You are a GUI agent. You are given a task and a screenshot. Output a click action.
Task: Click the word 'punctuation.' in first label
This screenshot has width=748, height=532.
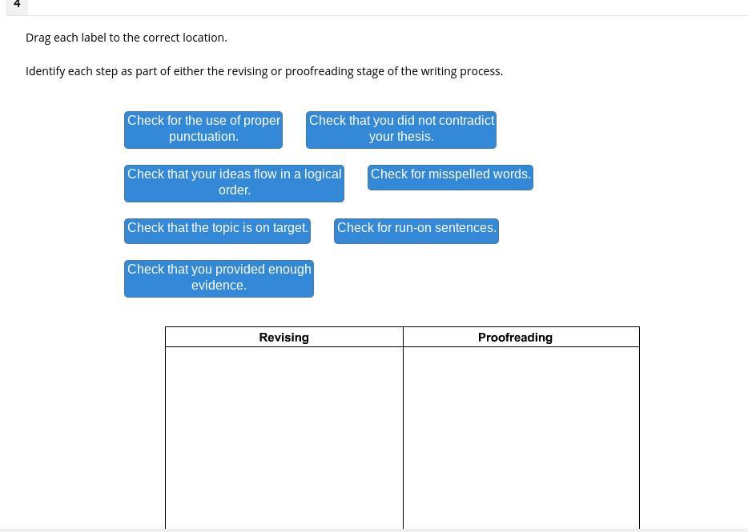click(203, 136)
